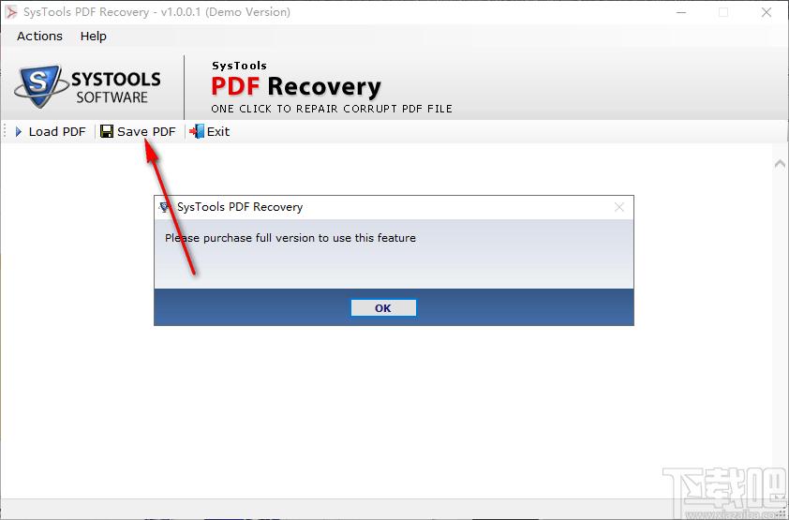Minimize the PDF Recovery window

click(x=681, y=12)
